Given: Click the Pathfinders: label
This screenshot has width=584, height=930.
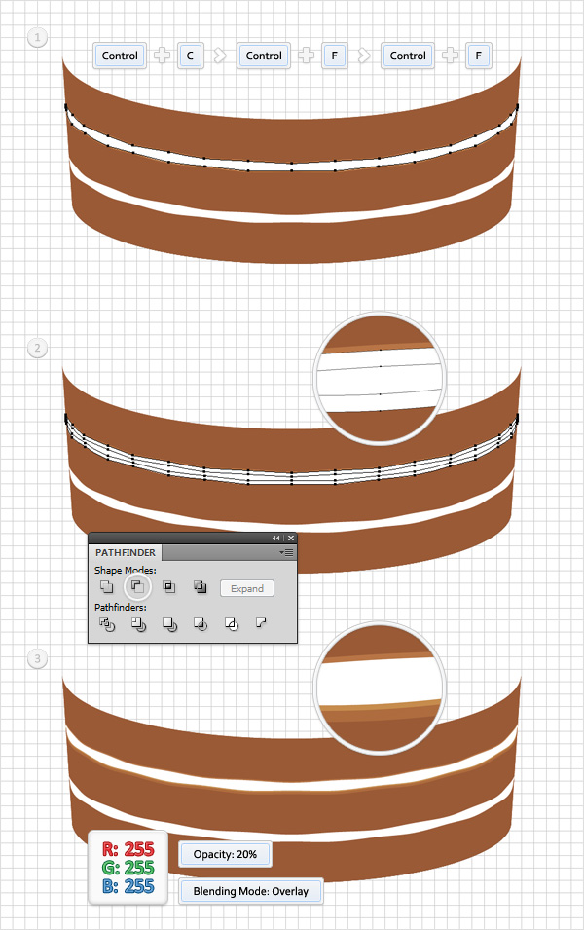Looking at the screenshot, I should (x=121, y=607).
